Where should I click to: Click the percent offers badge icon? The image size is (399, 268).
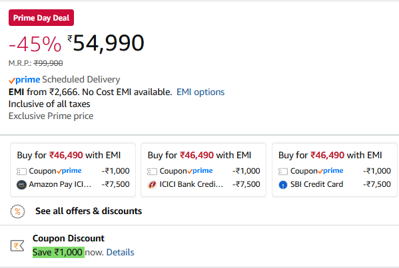click(x=17, y=211)
